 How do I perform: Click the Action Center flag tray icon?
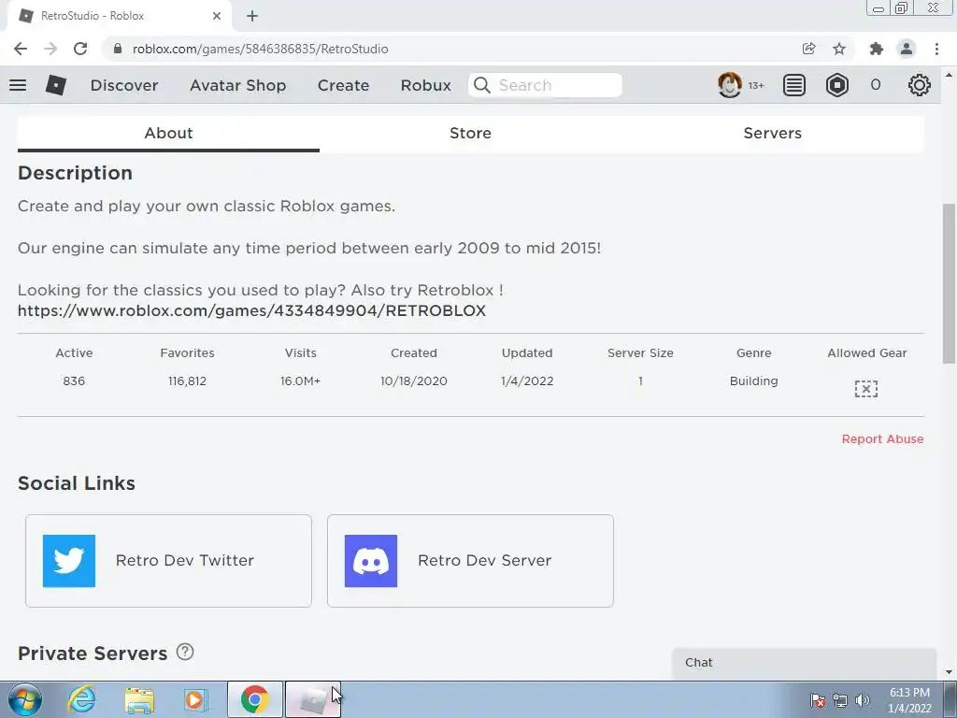click(818, 700)
